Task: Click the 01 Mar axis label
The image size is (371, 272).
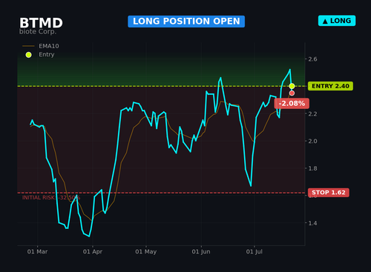Action: pos(37,252)
